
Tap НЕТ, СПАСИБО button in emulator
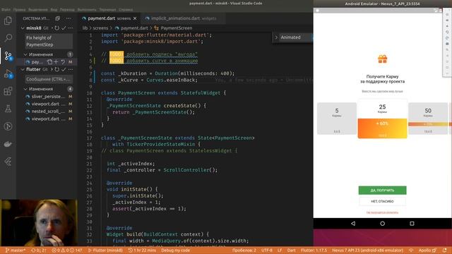tap(383, 201)
